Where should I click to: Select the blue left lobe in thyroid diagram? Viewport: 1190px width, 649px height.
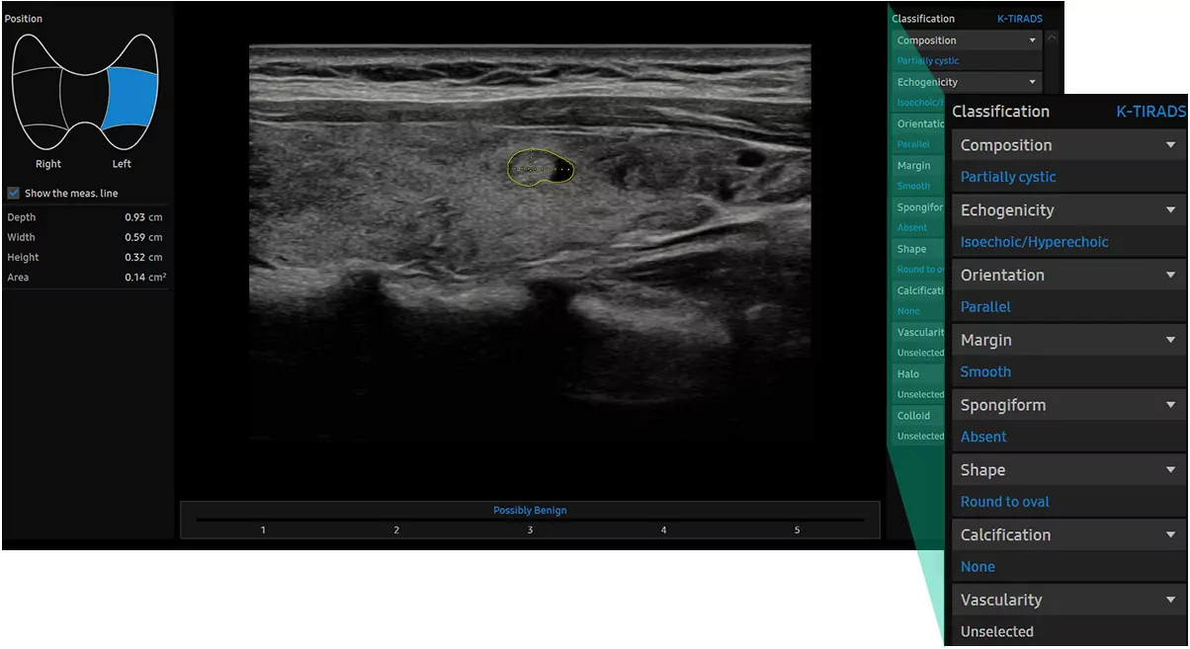(x=130, y=97)
